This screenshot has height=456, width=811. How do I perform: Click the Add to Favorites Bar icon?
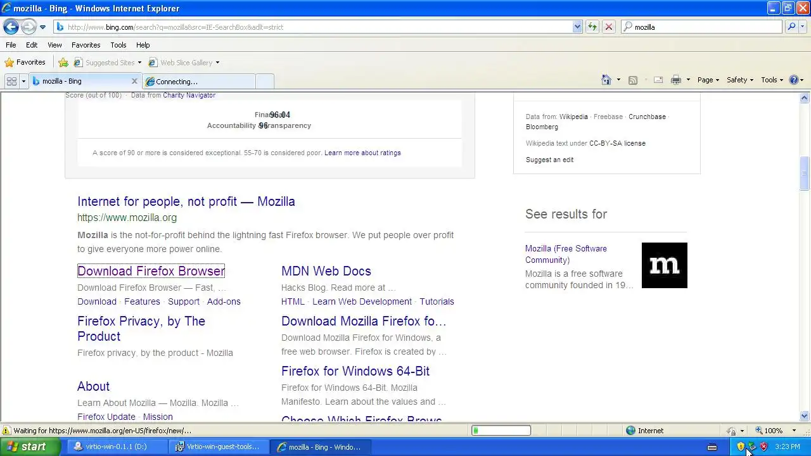click(x=63, y=63)
